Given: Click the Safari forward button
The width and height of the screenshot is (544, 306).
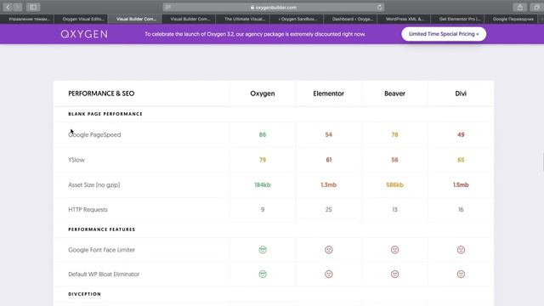Looking at the screenshot, I should [x=18, y=7].
